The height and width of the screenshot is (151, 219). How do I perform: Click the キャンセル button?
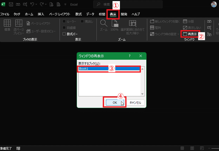click(135, 103)
